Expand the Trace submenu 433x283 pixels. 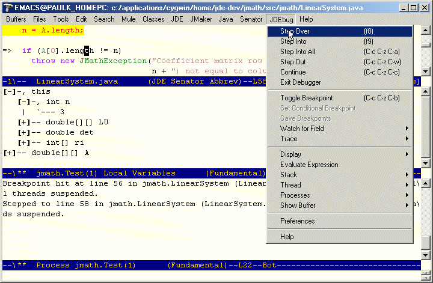(x=289, y=139)
